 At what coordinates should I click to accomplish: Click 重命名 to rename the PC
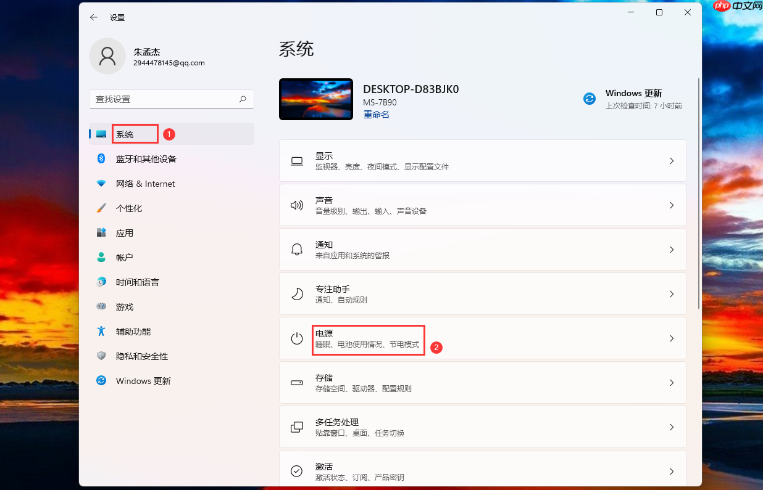tap(376, 115)
